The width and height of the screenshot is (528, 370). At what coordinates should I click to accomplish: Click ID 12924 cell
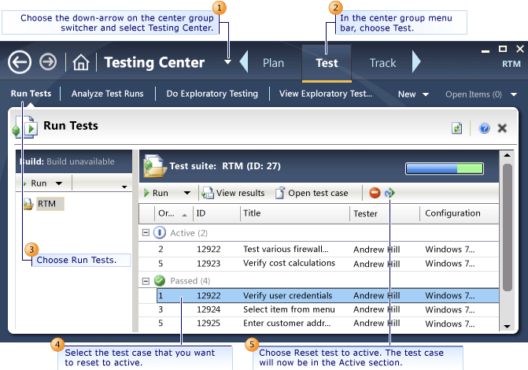209,309
